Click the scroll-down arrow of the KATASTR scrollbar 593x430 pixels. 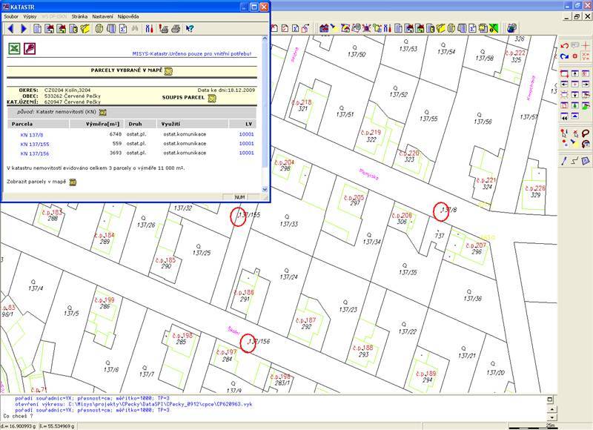click(x=265, y=190)
